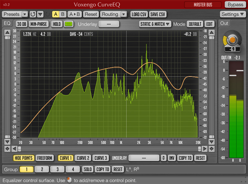This screenshot has height=184, width=248.
Task: Click the undo arrow icon beside Presets
Action: point(33,14)
